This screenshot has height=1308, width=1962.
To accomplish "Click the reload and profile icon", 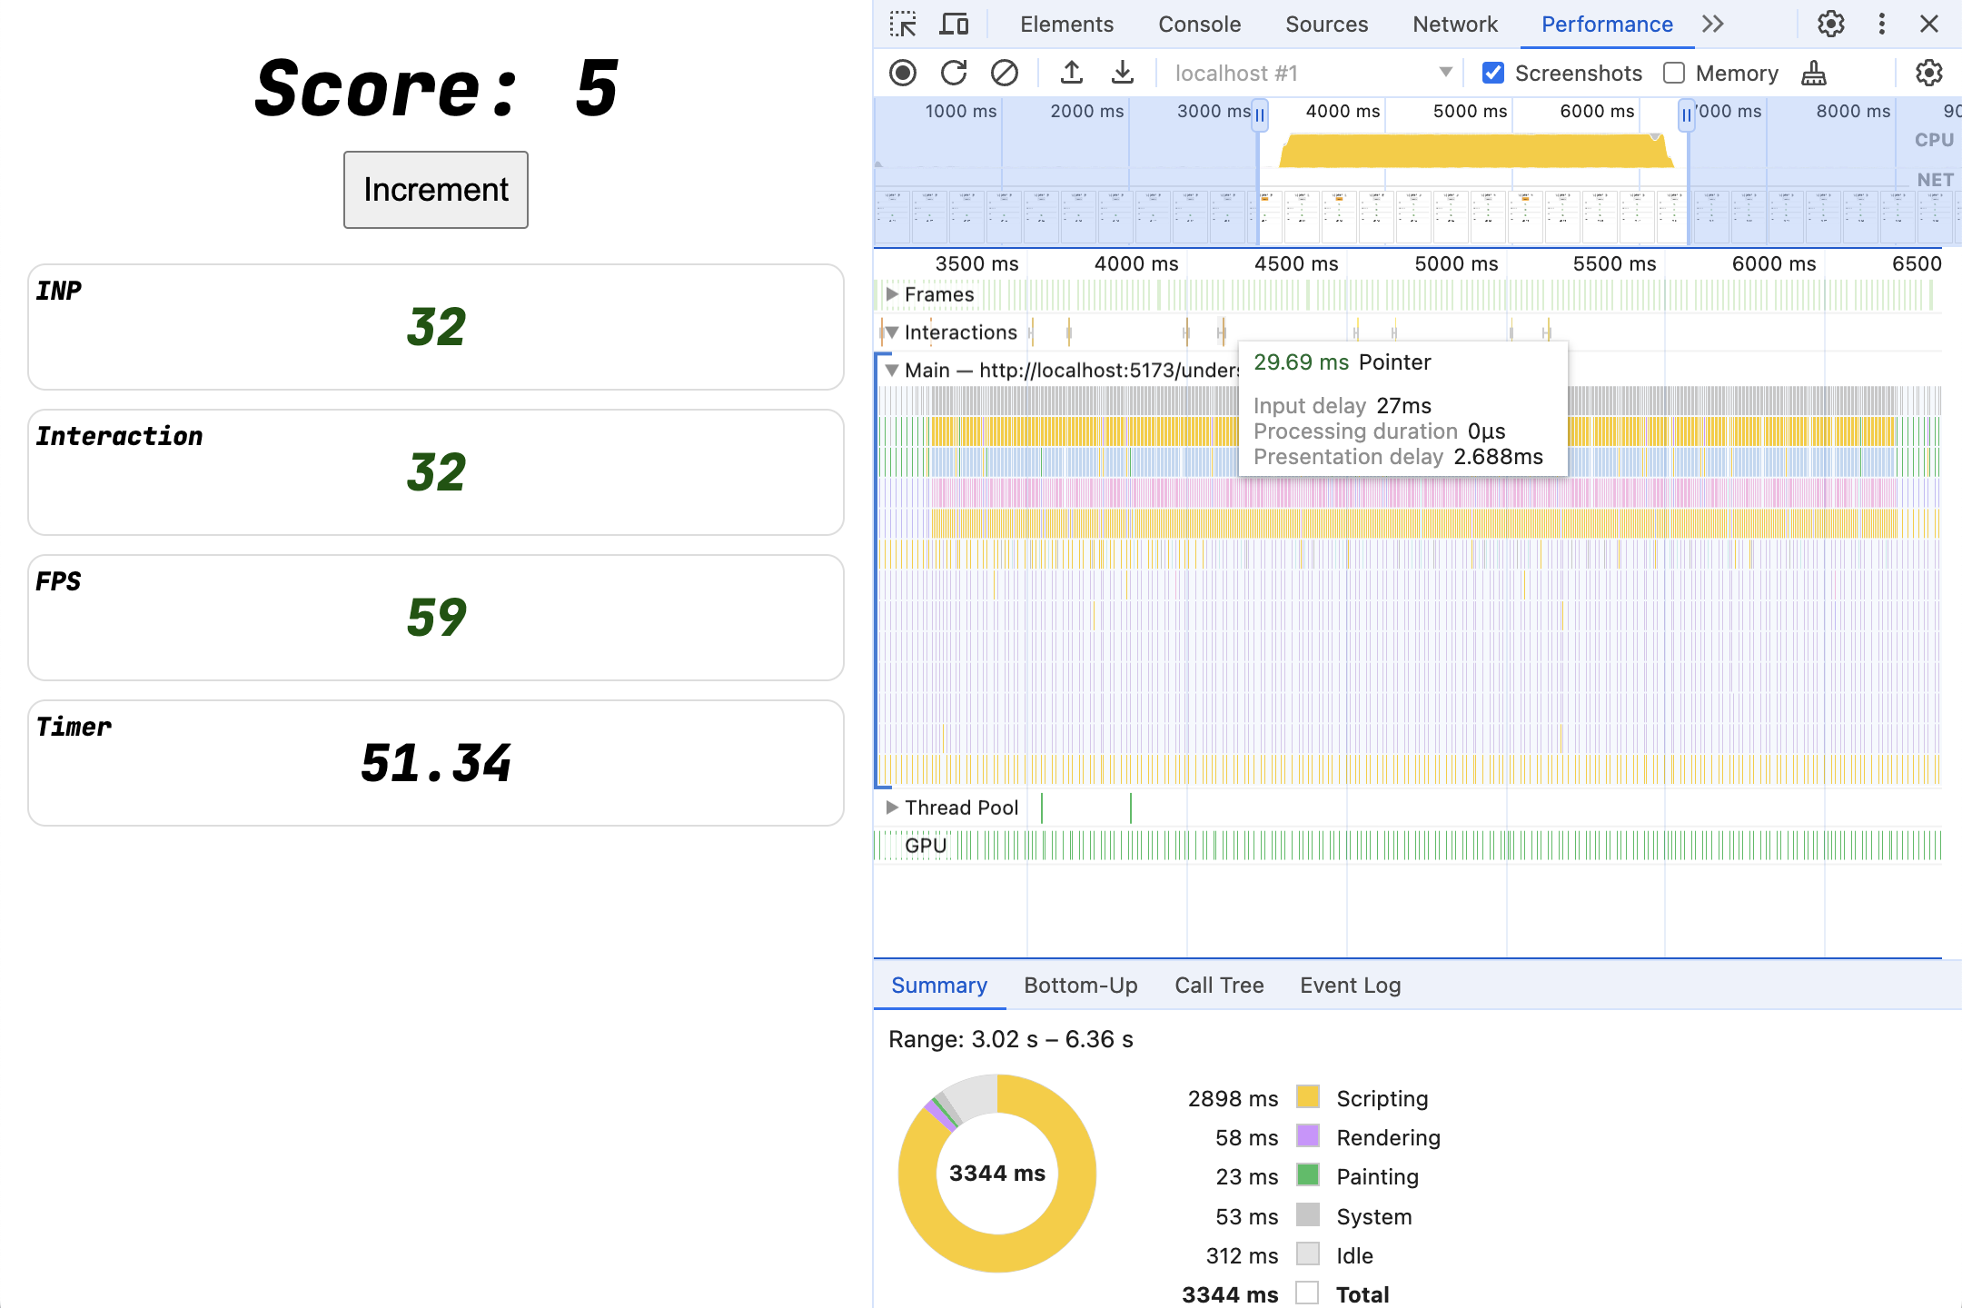I will [953, 72].
